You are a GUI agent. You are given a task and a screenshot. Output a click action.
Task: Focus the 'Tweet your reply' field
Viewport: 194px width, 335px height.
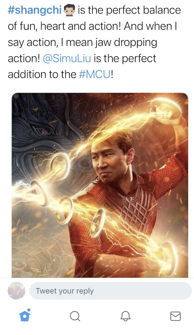pos(111,291)
